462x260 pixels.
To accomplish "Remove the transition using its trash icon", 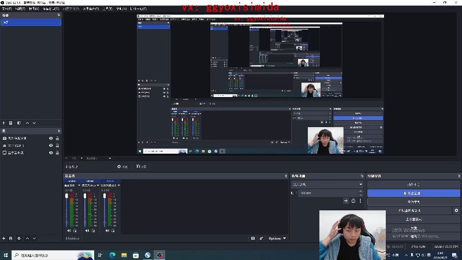I will point(353,201).
